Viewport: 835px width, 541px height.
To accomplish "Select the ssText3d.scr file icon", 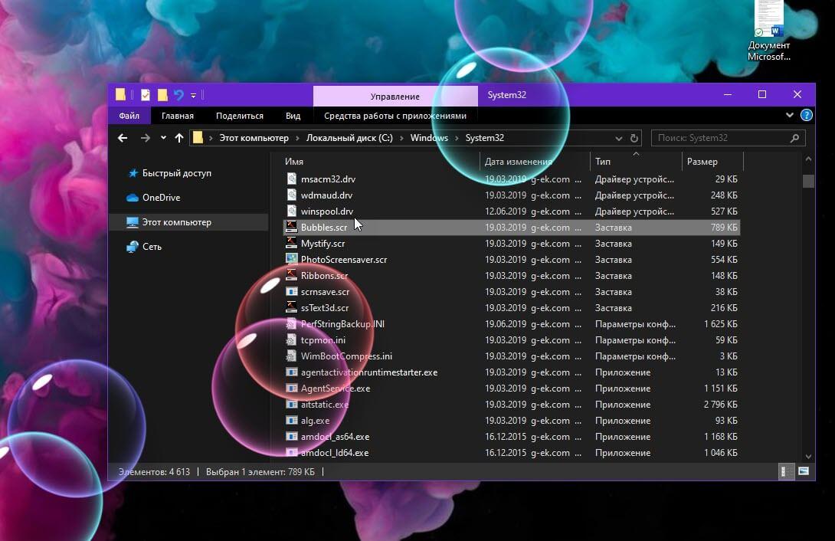I will click(x=291, y=308).
